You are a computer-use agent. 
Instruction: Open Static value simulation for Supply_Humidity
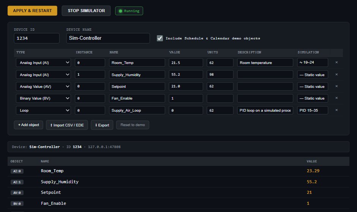312,75
